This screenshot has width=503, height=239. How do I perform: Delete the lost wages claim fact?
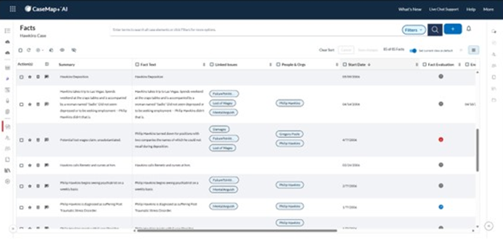38,140
